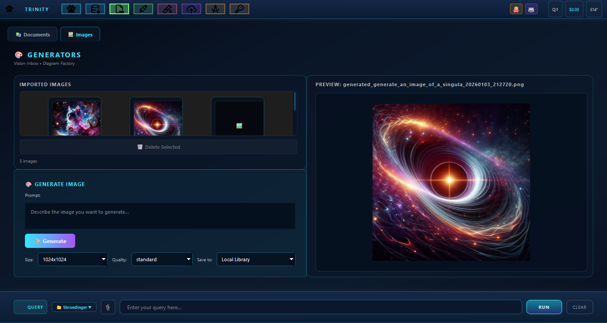Select the paw tool in the toolbar
Image resolution: width=607 pixels, height=323 pixels.
click(x=71, y=8)
